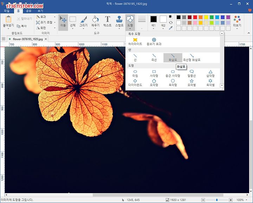Click the Color 1 black swatch
Screen dimensions: 253x203
pos(154,19)
